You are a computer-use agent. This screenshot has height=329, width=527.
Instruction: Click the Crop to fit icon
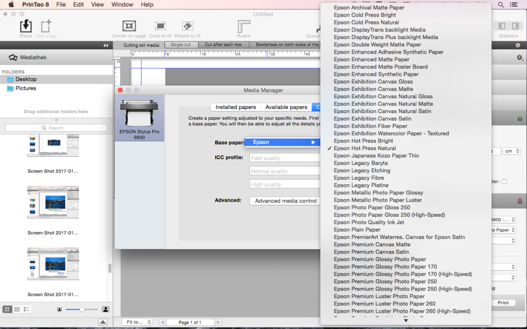click(161, 26)
